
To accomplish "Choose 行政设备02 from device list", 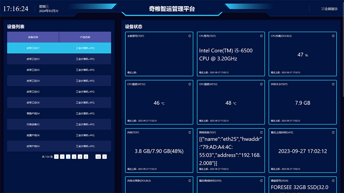I will coord(33,125).
